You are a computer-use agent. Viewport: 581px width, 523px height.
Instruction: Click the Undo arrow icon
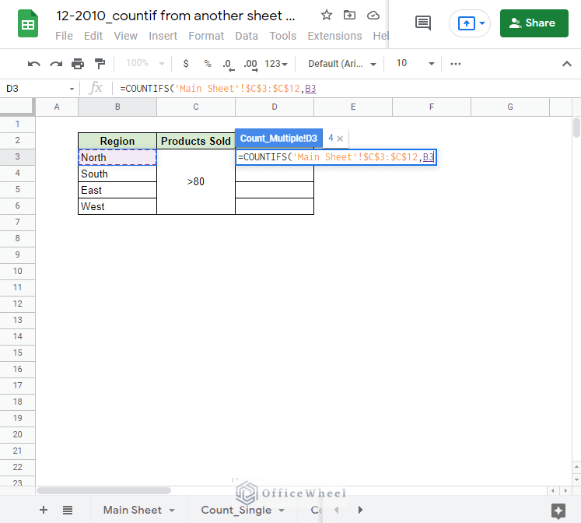pos(33,64)
